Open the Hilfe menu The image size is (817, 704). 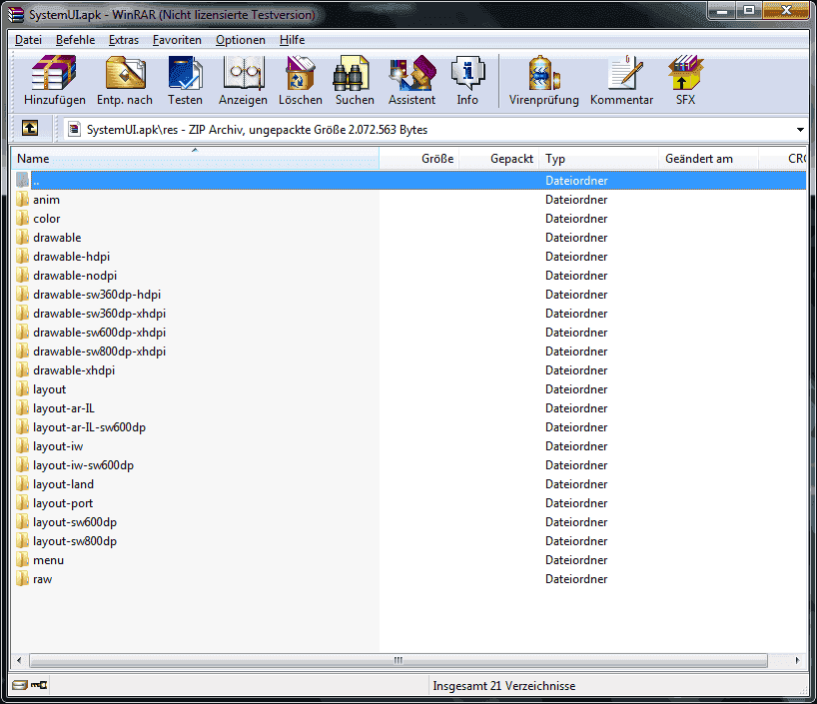pyautogui.click(x=292, y=40)
